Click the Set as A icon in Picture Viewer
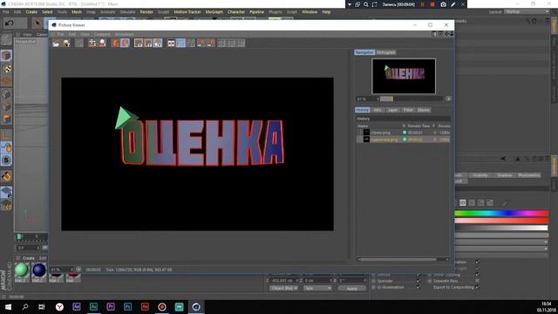Screen dimensions: 558x314 (x=201, y=44)
